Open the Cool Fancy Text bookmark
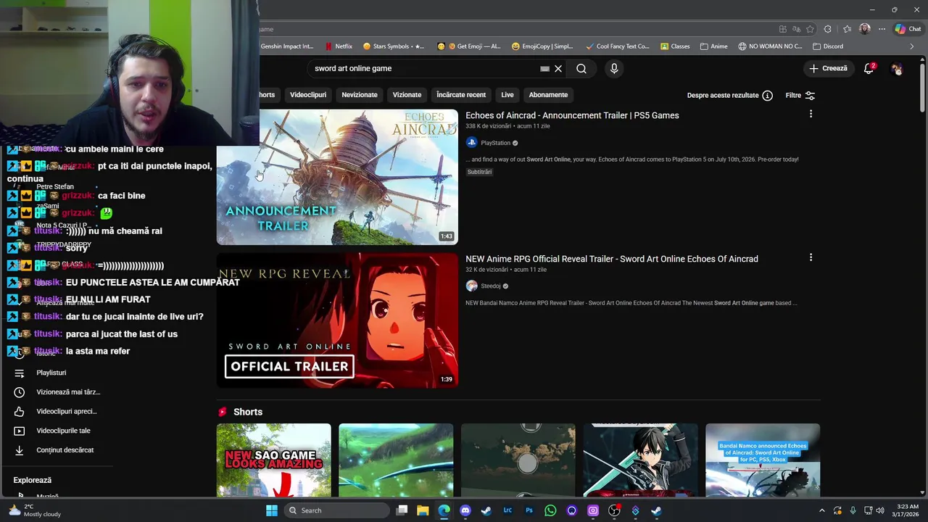 tap(617, 46)
